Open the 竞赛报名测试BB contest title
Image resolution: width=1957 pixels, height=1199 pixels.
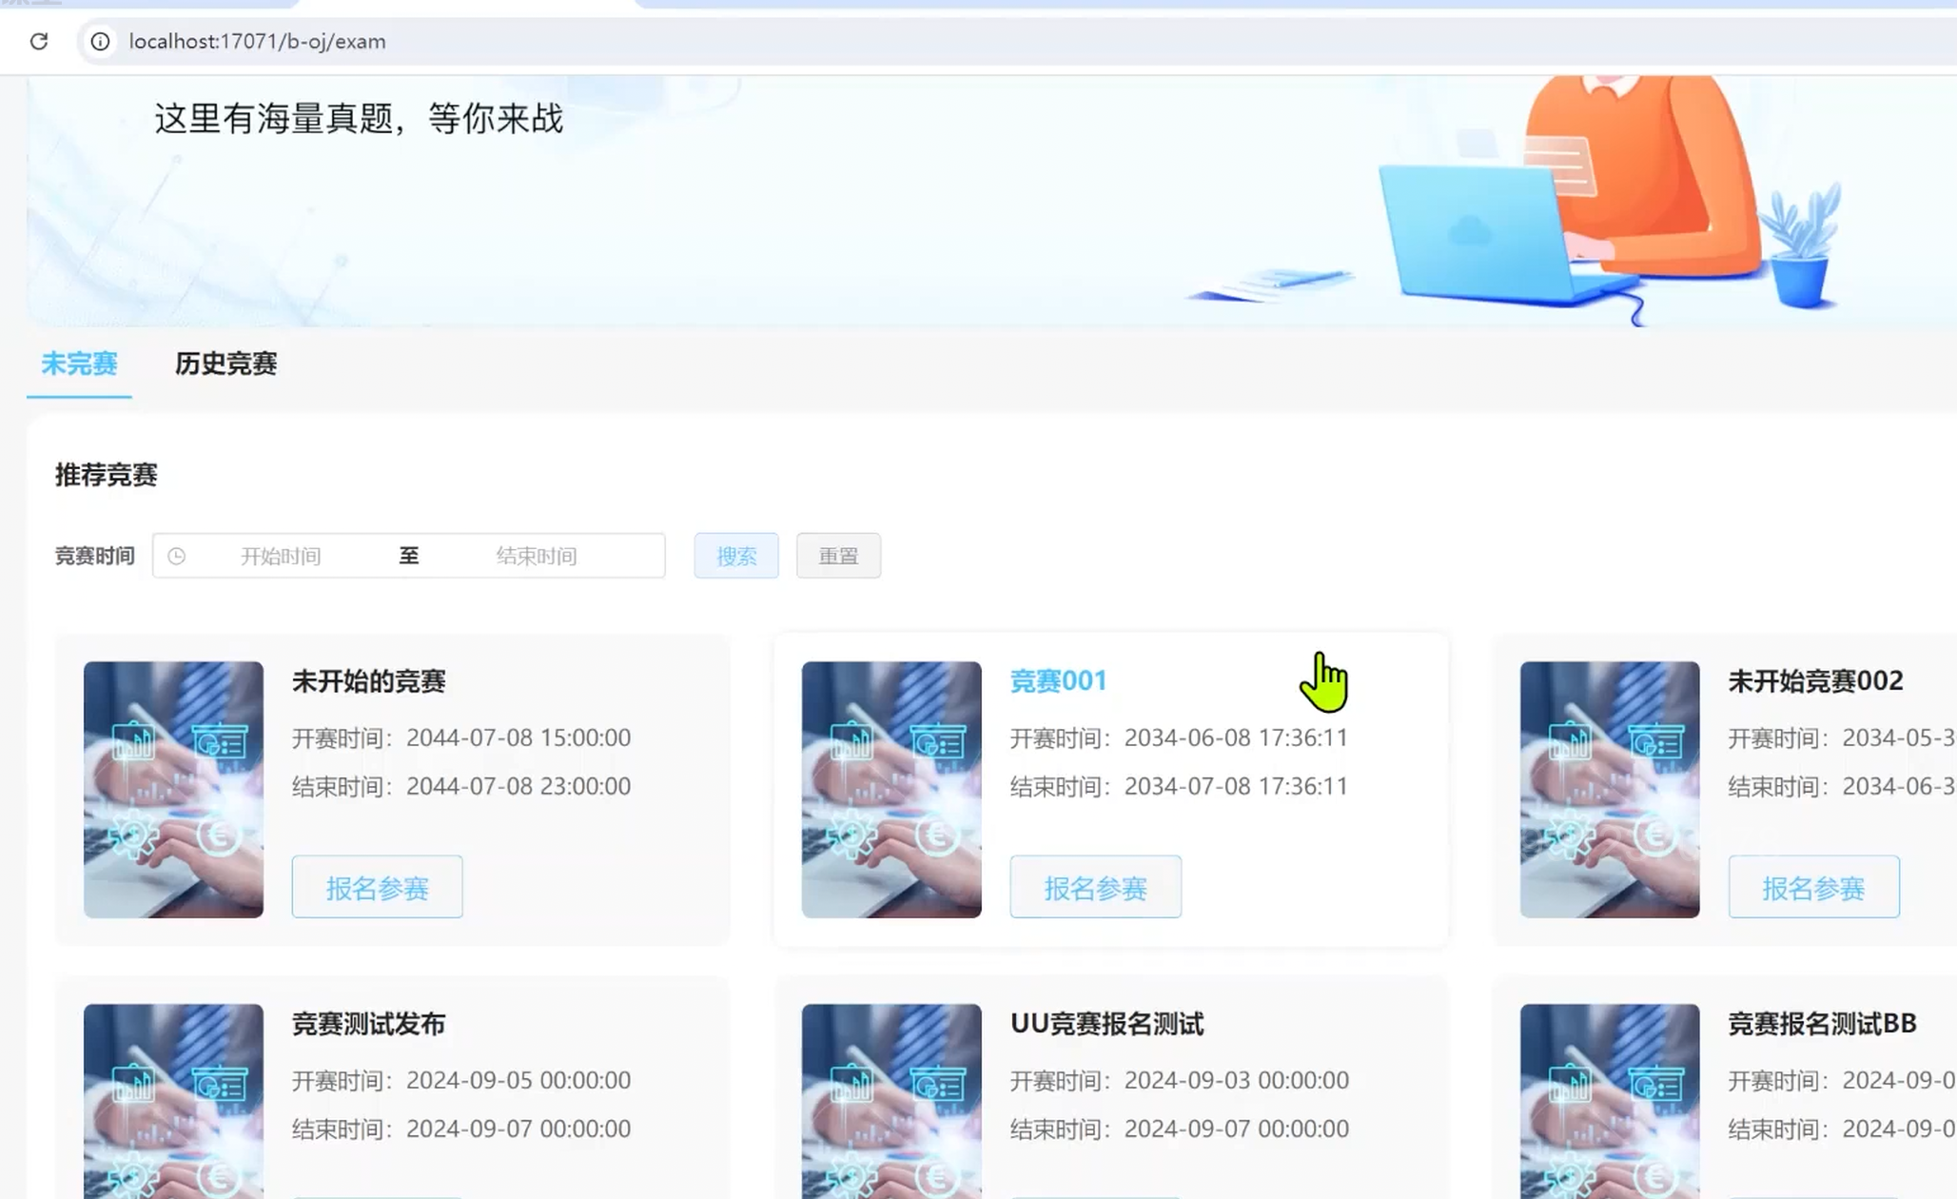[x=1821, y=1024]
